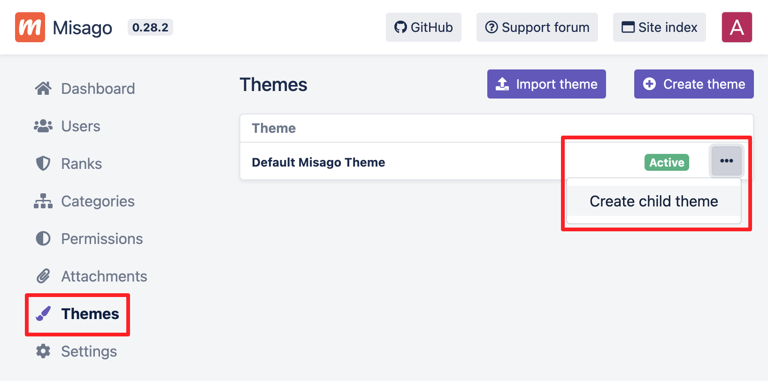The image size is (768, 381).
Task: Open the GitHub link
Action: pos(423,27)
